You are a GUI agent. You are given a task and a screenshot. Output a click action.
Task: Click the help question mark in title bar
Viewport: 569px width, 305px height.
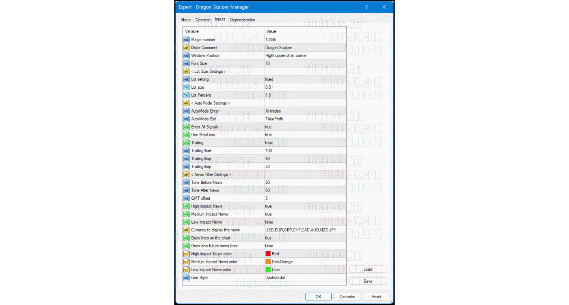(366, 7)
